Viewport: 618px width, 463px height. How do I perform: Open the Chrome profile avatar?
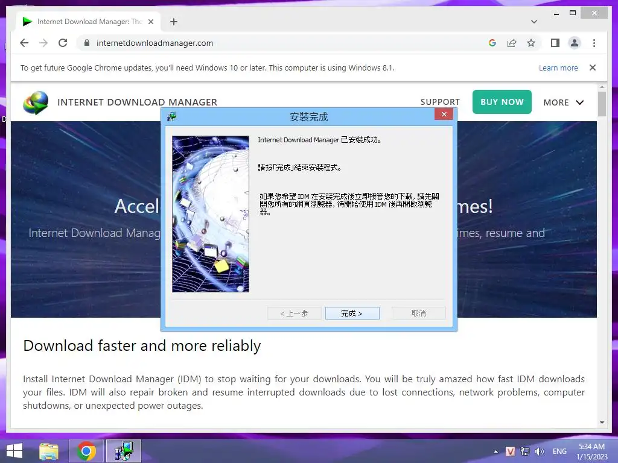click(575, 43)
